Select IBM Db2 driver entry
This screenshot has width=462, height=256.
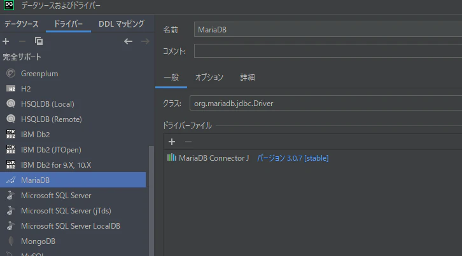click(x=73, y=134)
